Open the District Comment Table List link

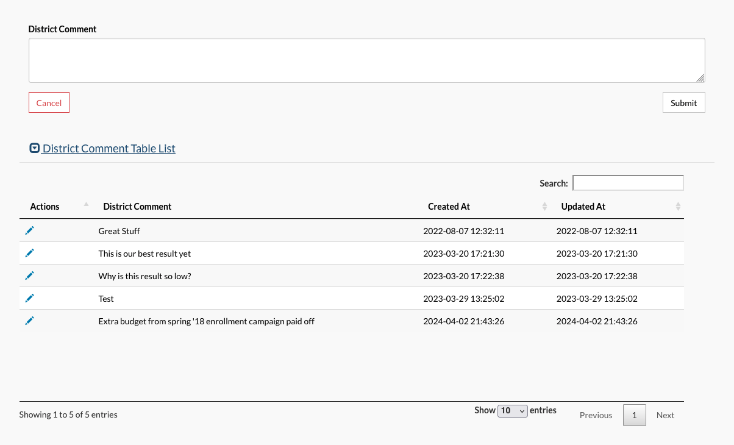(x=108, y=148)
